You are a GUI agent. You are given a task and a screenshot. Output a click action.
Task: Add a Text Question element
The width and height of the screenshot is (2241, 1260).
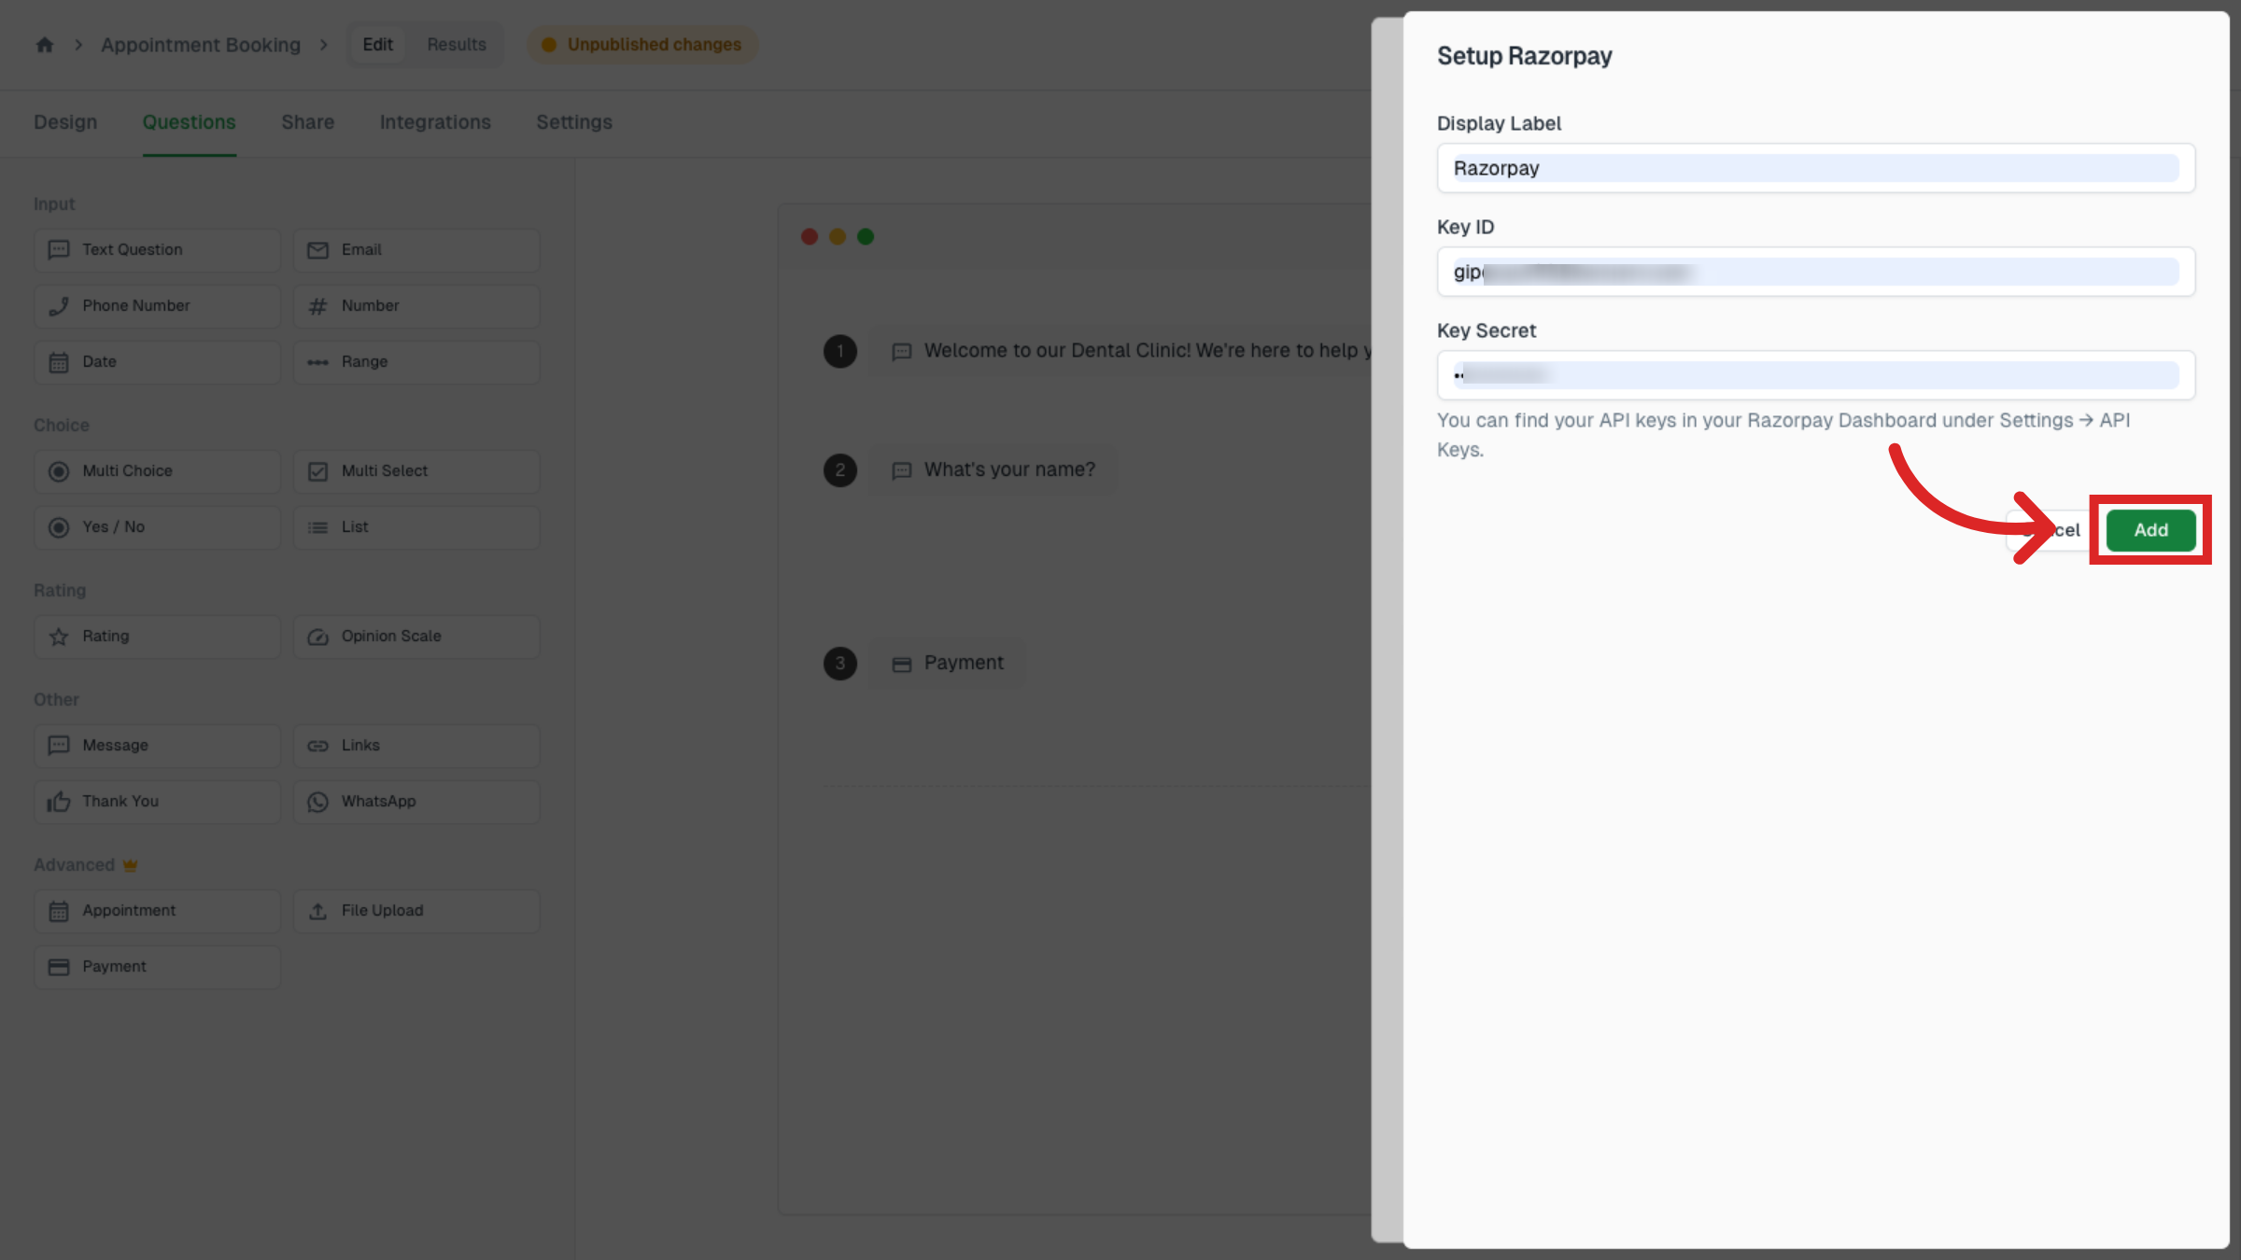(x=157, y=250)
